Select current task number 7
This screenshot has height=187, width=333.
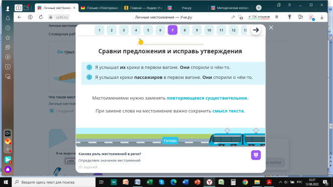pyautogui.click(x=173, y=30)
